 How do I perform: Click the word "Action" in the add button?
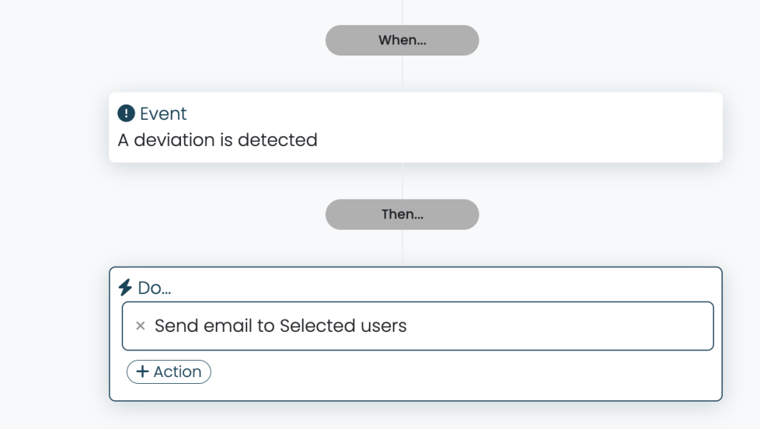tap(177, 372)
